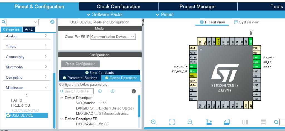The image size is (285, 131).
Task: Select Pinout & Configuration tab
Action: tap(40, 7)
